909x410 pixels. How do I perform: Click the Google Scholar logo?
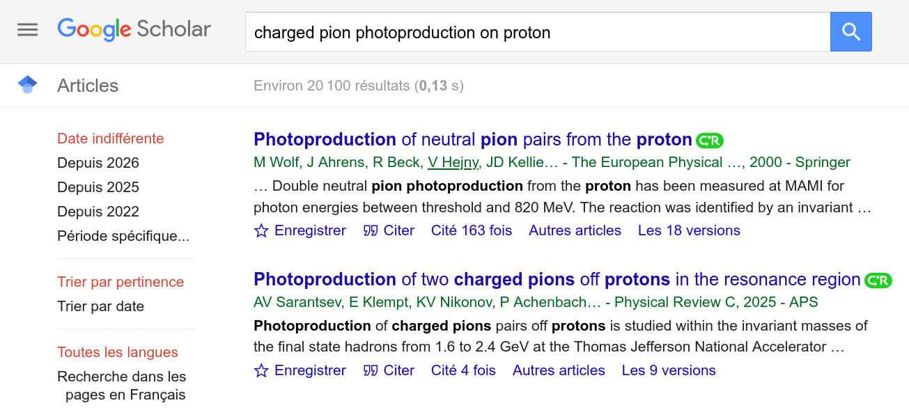pos(134,29)
